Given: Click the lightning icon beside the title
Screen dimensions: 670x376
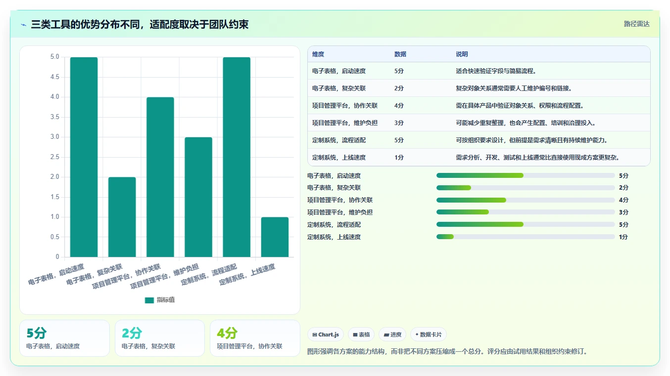Looking at the screenshot, I should (x=24, y=25).
